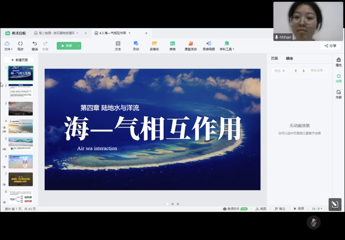Open the 动画 animation panel
This screenshot has width=345, height=240.
click(x=339, y=78)
